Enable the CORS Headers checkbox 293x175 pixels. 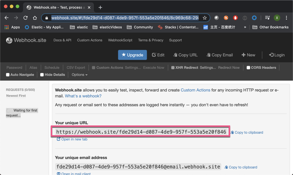249,68
